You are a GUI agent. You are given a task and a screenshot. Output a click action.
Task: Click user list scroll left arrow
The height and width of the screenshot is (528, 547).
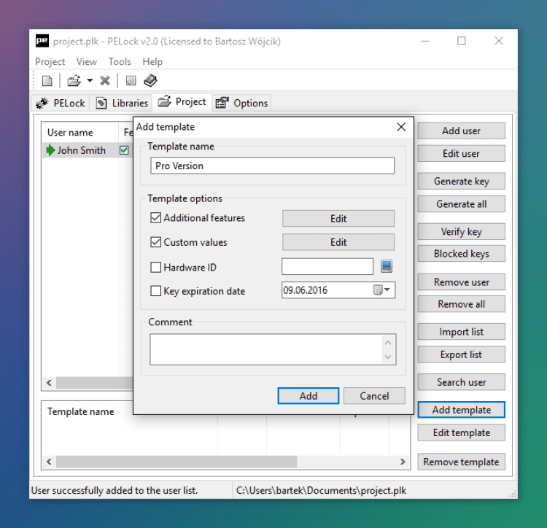click(x=49, y=383)
